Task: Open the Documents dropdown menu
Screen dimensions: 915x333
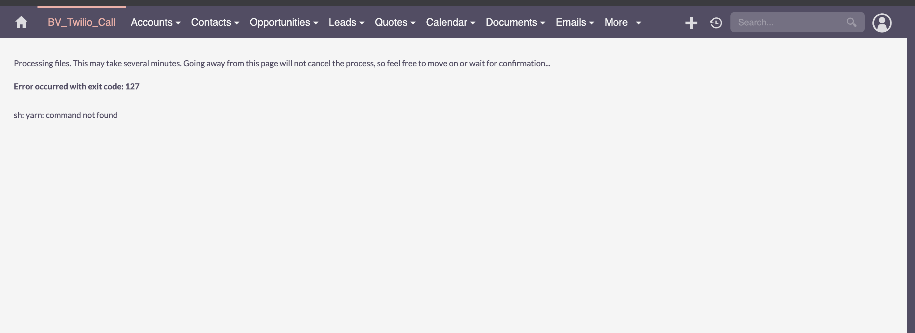Action: (x=515, y=22)
